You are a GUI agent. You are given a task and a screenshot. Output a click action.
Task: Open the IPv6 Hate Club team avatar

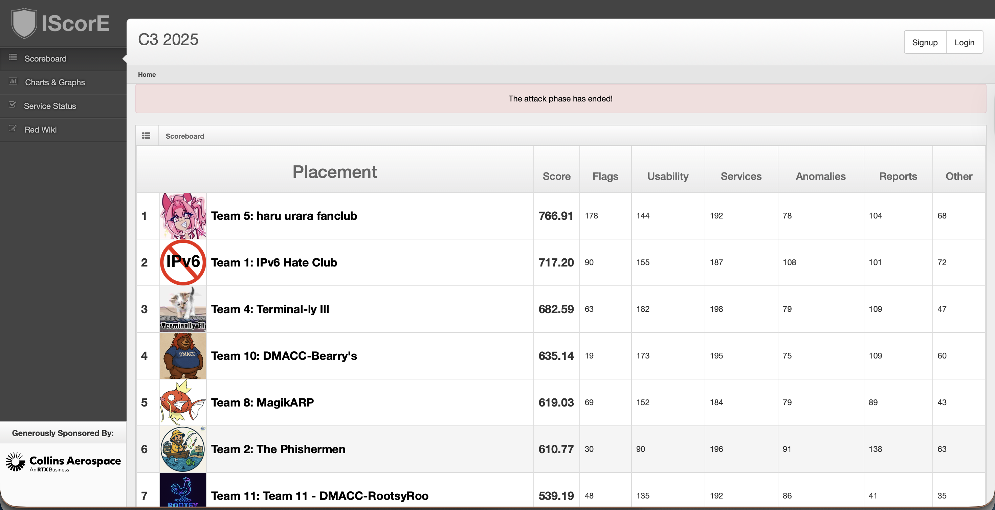coord(183,262)
